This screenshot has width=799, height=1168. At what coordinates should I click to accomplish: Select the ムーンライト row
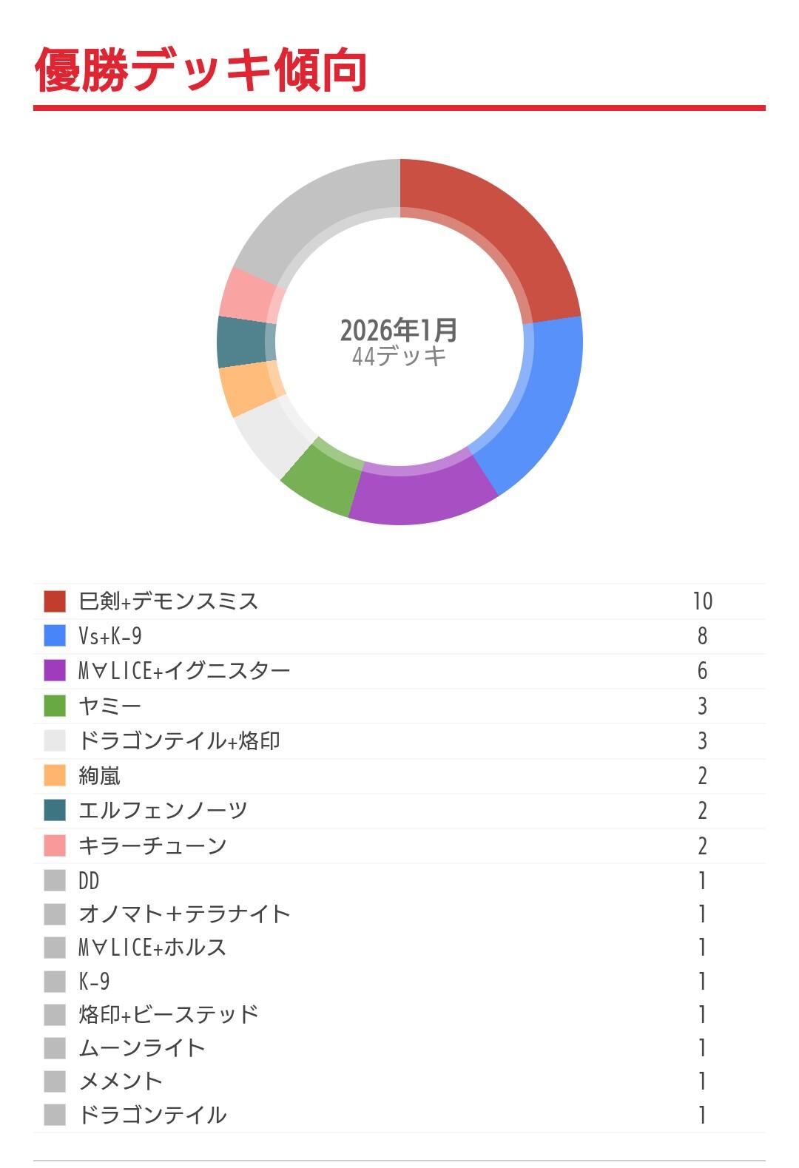pyautogui.click(x=399, y=1048)
